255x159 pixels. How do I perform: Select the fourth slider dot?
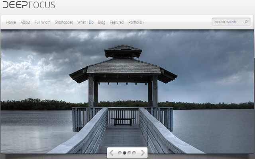[x=134, y=153]
